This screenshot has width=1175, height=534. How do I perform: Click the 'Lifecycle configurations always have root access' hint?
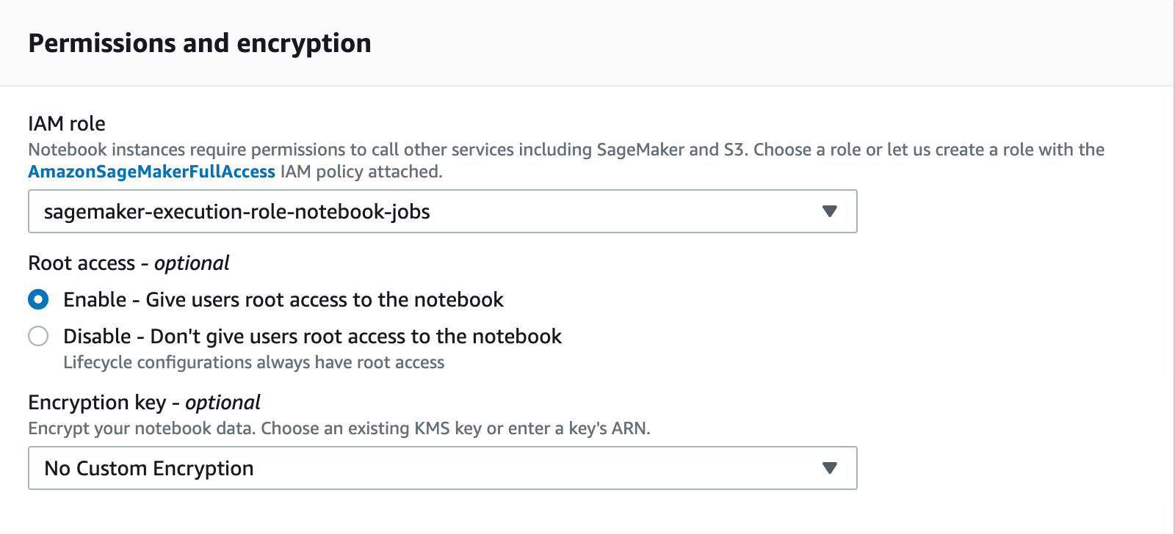tap(253, 362)
